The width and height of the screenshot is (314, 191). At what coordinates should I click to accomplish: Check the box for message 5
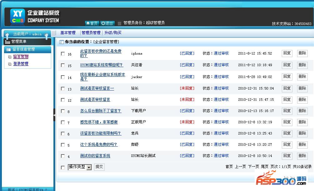pos(63,144)
